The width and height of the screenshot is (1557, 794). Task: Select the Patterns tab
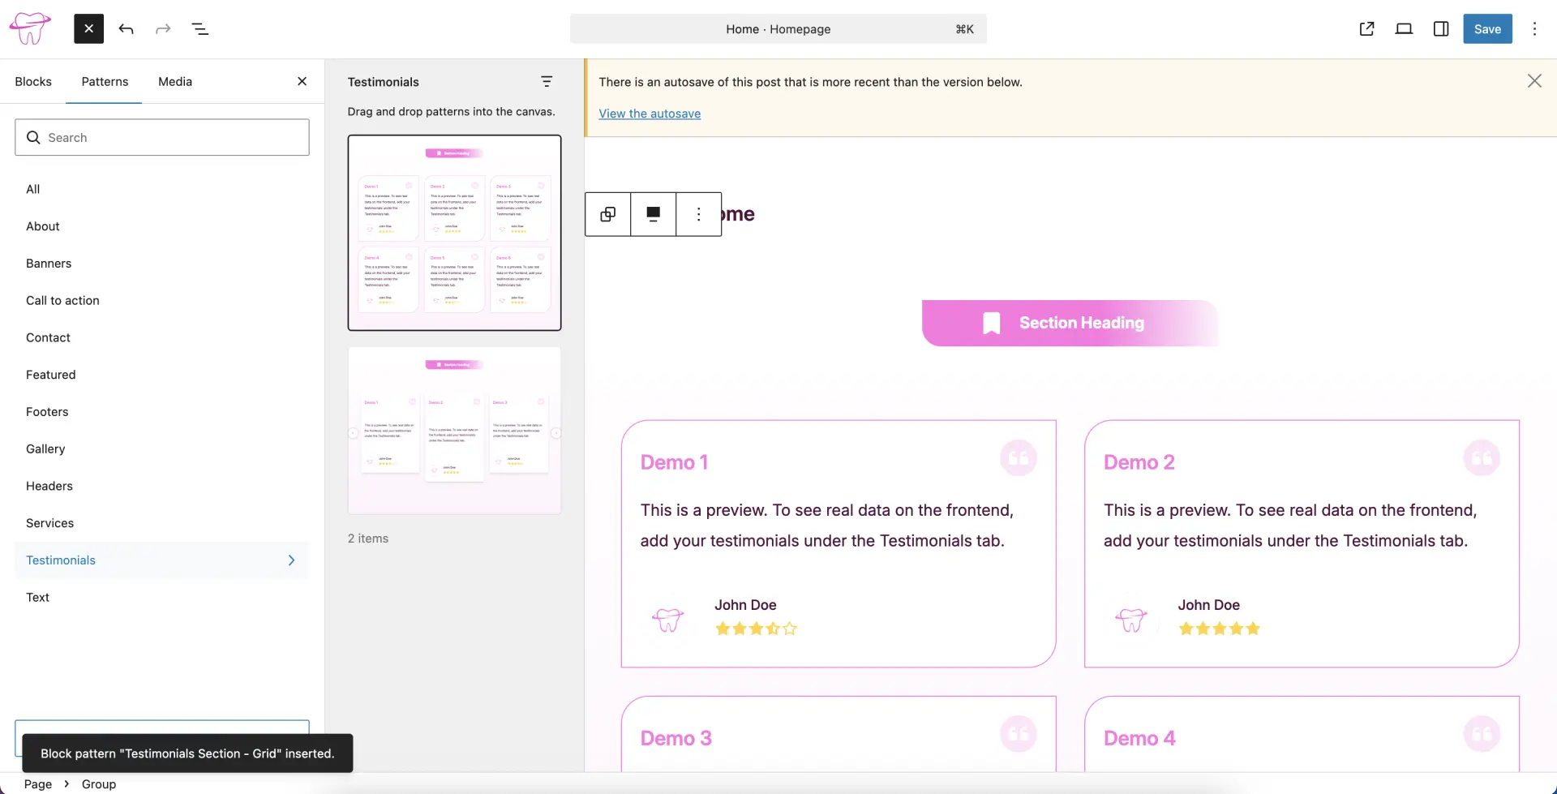tap(105, 81)
